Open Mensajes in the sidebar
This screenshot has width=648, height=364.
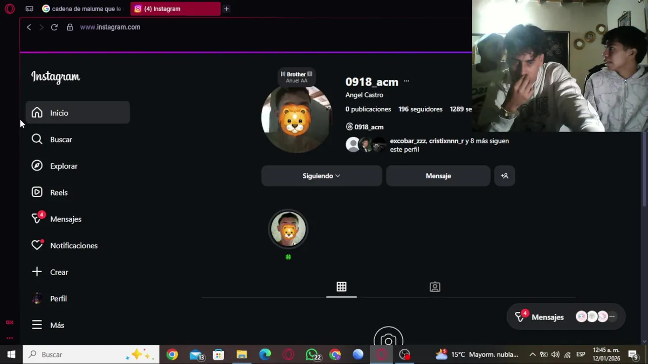[x=78, y=219]
